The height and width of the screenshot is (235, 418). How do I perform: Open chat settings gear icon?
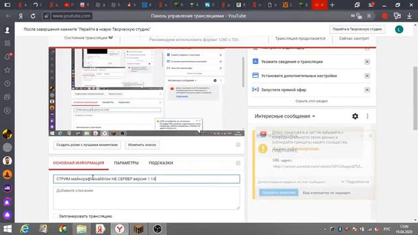click(x=355, y=116)
